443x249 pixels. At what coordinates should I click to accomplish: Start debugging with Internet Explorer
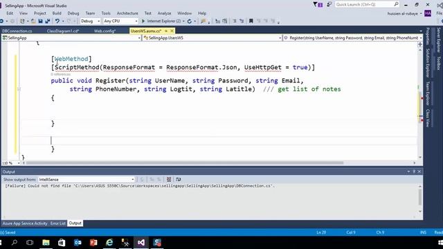click(161, 21)
